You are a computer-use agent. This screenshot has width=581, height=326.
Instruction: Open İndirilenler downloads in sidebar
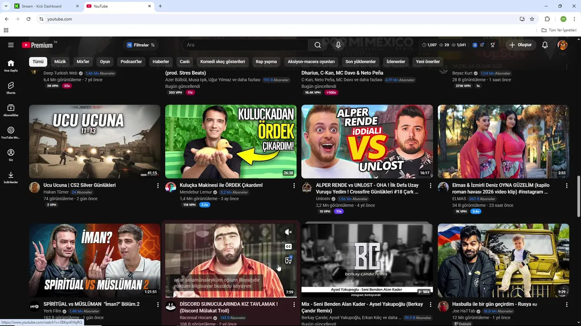(x=11, y=177)
